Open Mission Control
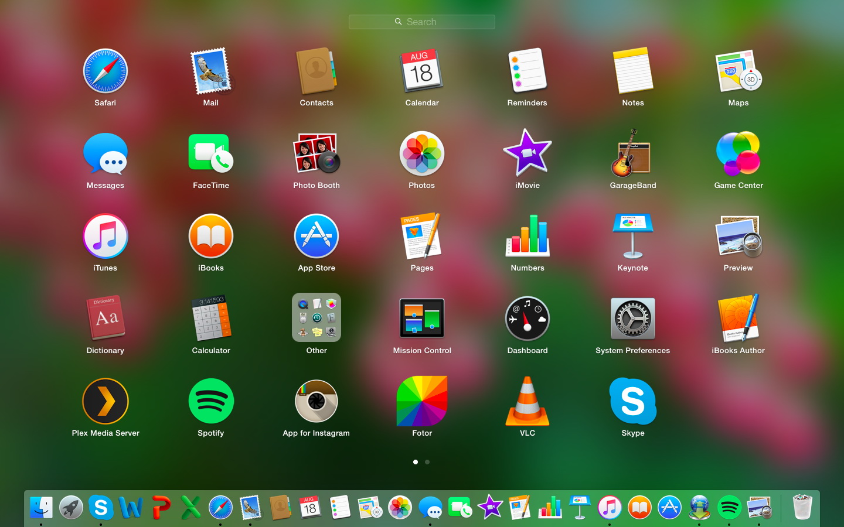 (422, 319)
